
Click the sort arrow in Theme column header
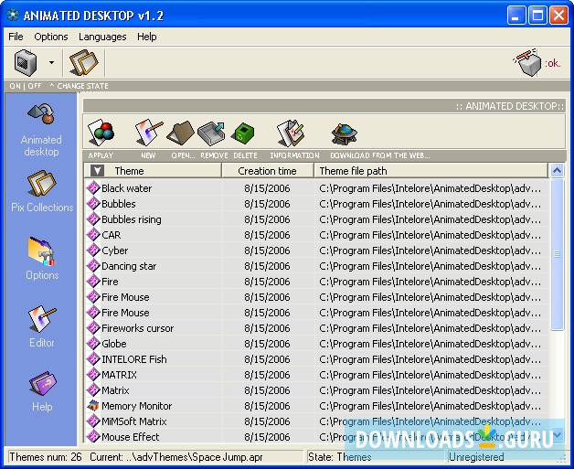98,171
